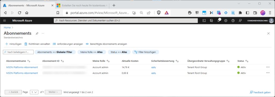Toggle the browser sidebar panel
Image resolution: width=275 pixels, height=97 pixels.
[247, 13]
